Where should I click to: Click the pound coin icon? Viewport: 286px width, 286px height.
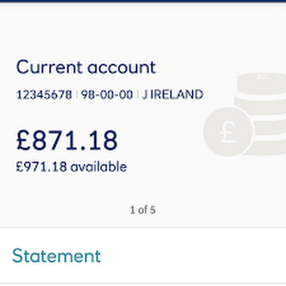[228, 131]
